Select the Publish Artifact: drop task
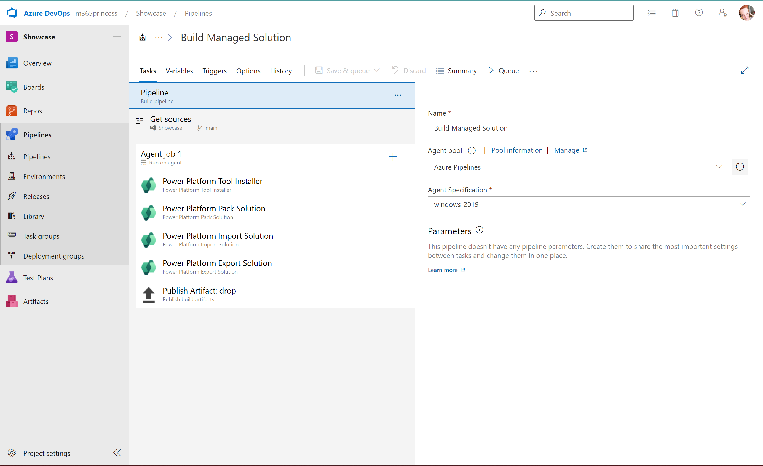 click(275, 294)
